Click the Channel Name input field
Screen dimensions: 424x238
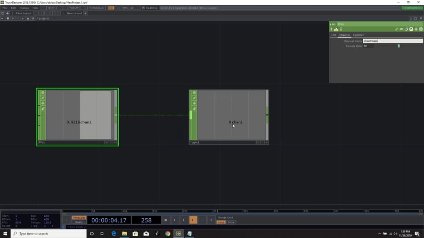392,41
